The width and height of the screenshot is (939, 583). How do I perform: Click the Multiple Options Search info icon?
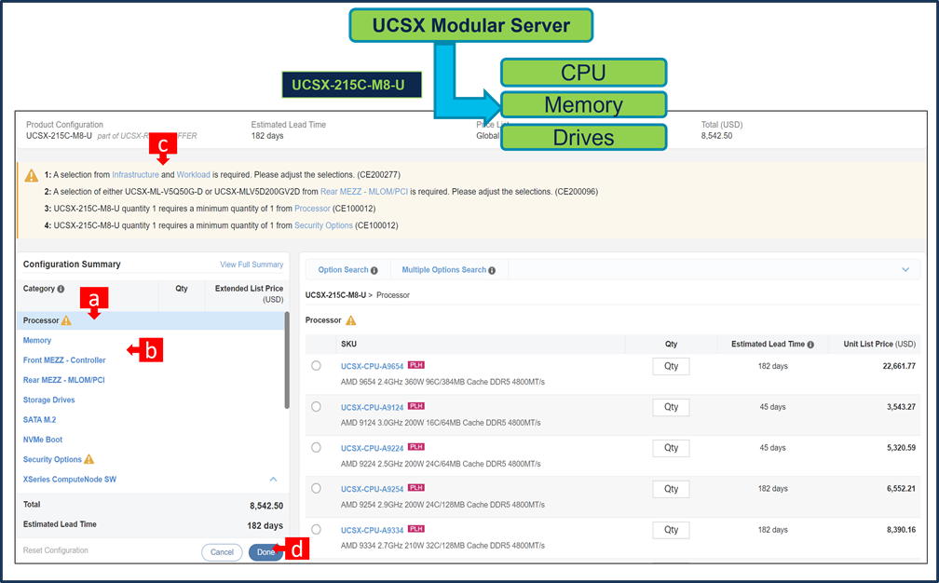[x=492, y=271]
